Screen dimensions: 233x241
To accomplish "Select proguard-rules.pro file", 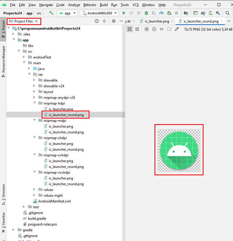I will pyautogui.click(x=42, y=224).
